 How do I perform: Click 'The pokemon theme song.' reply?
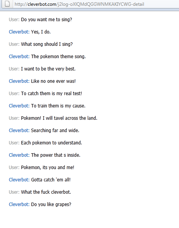58,57
